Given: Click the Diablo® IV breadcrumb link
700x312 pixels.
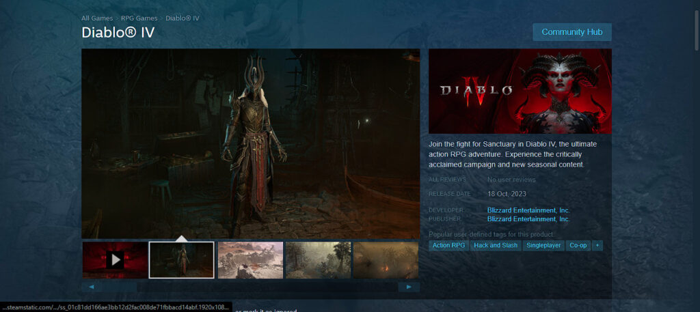Looking at the screenshot, I should (182, 18).
